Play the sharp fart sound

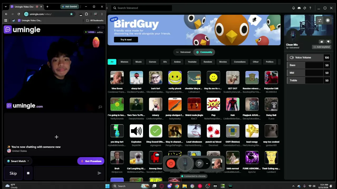click(x=136, y=78)
